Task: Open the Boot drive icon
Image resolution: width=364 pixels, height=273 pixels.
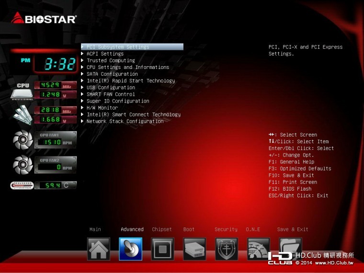Action: [194, 249]
